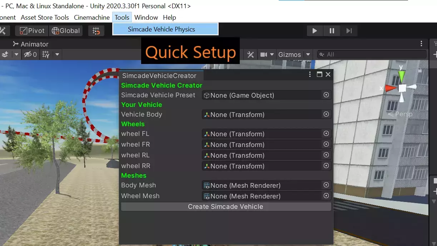
Task: Open object picker for wheel FR
Action: tap(326, 144)
